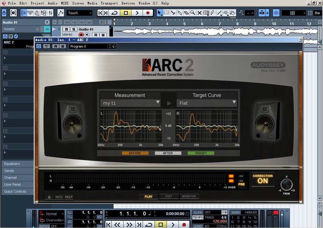Choose the Time Warp tool
323x228 pixels.
pos(206,13)
